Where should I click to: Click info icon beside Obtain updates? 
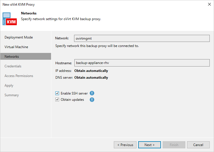click(92, 100)
